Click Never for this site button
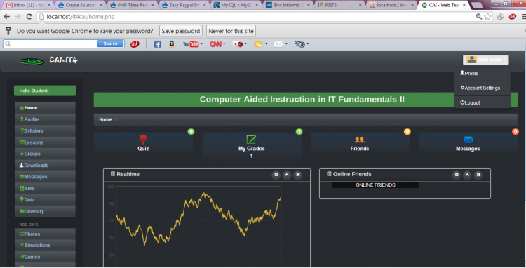This screenshot has width=526, height=268. click(x=231, y=31)
